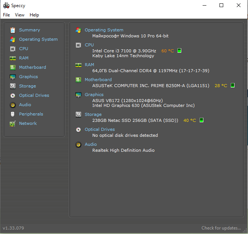
Task: Click the Speccy app icon in title bar
Action: pos(6,5)
